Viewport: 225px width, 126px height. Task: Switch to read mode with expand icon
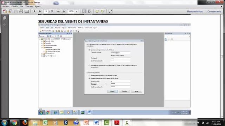pyautogui.click(x=110, y=11)
